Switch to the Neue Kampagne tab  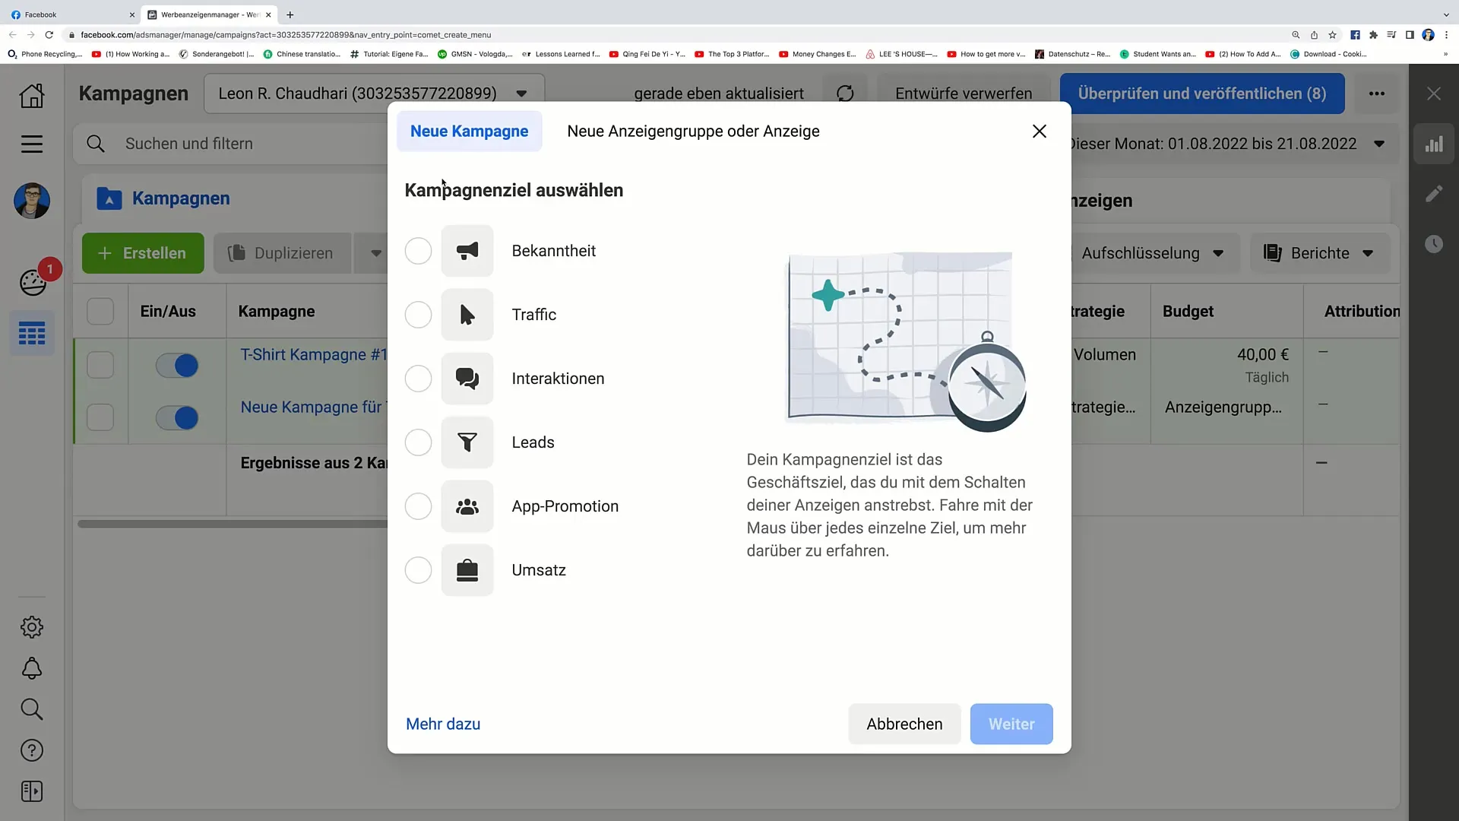tap(469, 131)
